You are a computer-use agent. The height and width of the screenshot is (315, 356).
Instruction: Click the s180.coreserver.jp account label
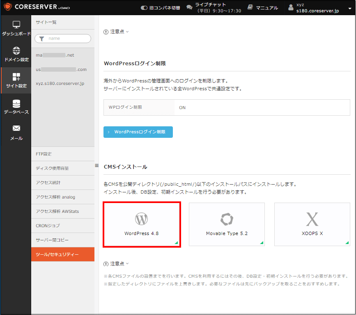tap(318, 11)
